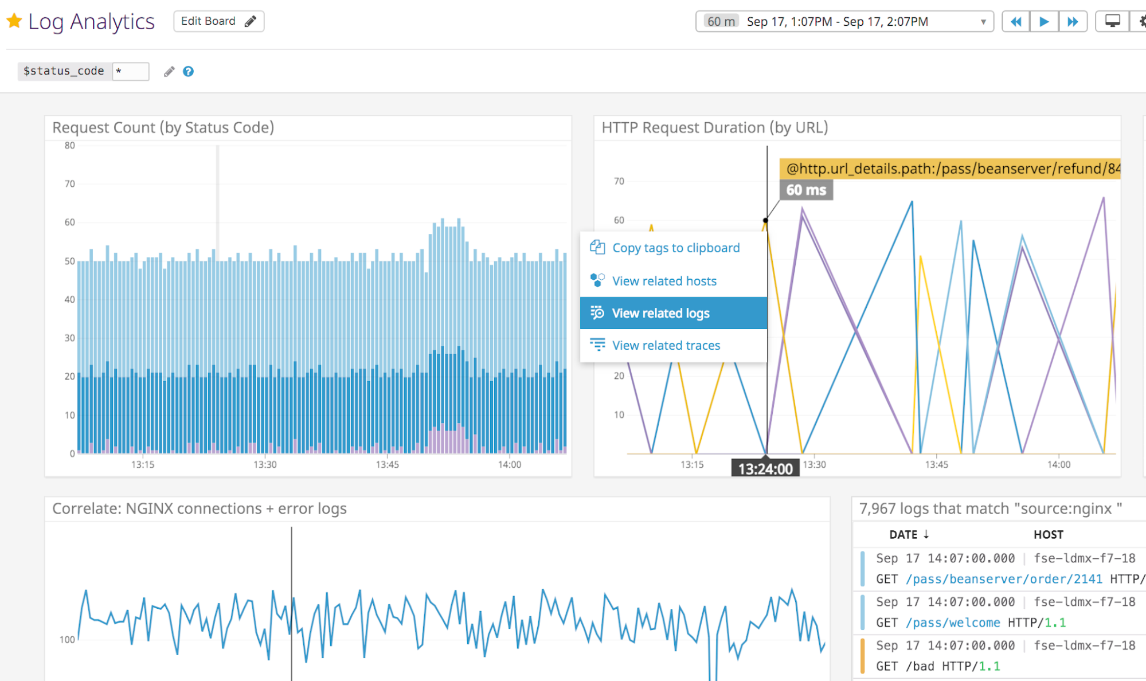Select View related traces
Viewport: 1146px width, 681px height.
(666, 345)
